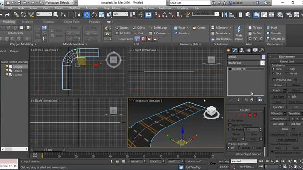This screenshot has width=303, height=170.
Task: Click the Line001 object color swatch
Action: 263,57
